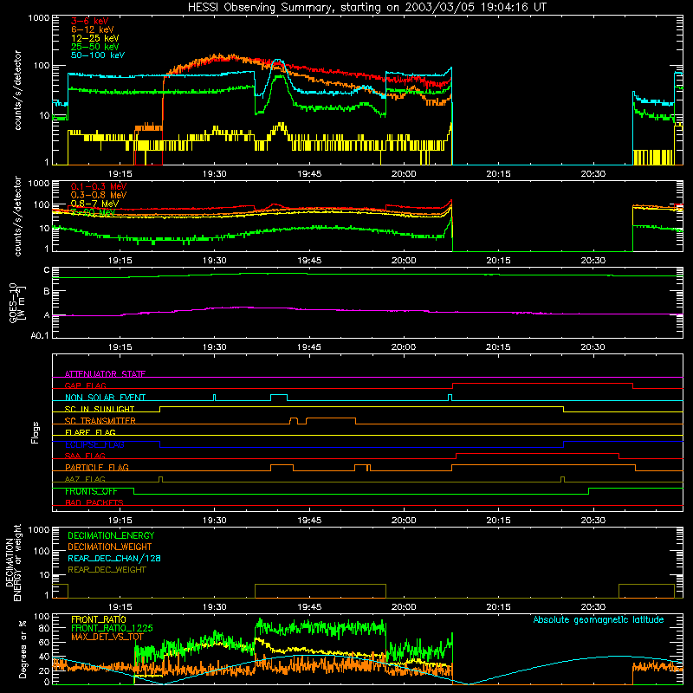
Task: Click the counts/s/detector label of top panel
Action: [17, 90]
